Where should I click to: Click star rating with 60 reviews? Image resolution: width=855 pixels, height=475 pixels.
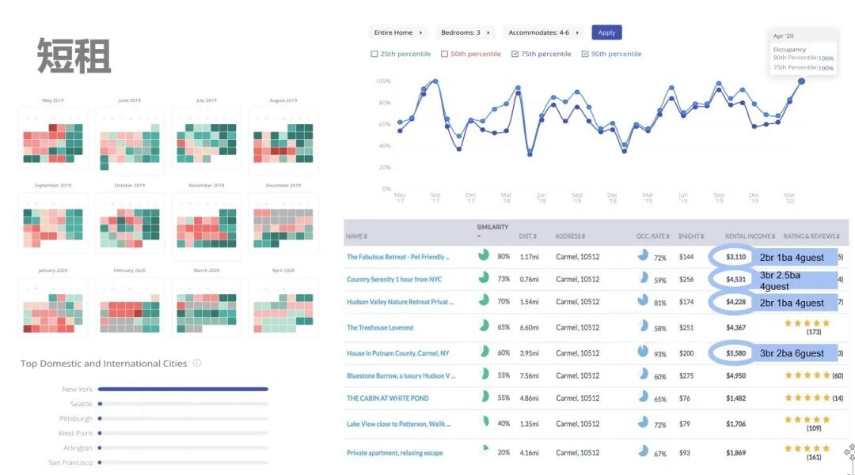807,375
